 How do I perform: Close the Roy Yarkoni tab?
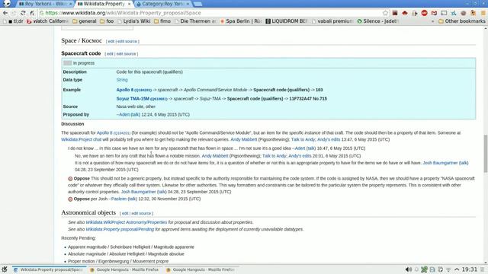pos(71,4)
